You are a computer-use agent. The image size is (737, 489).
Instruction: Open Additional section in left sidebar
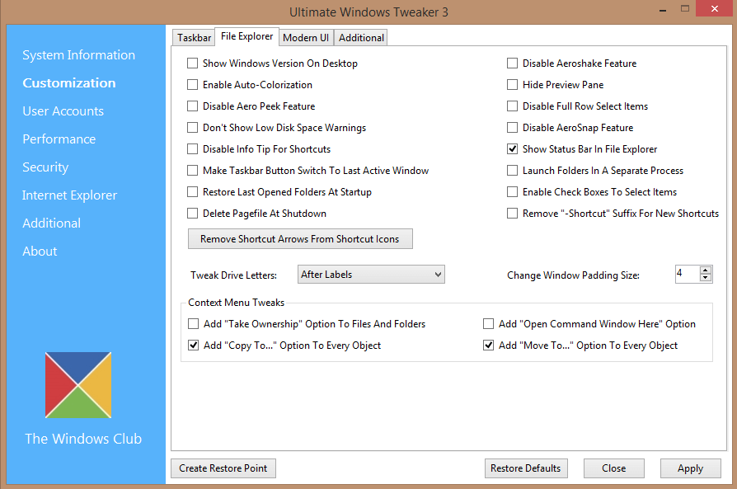coord(51,223)
